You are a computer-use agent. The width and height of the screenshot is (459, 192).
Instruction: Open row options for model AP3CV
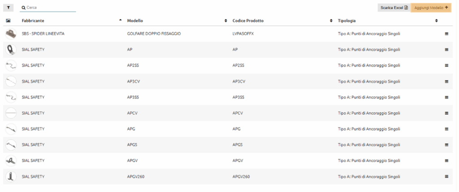click(x=446, y=81)
